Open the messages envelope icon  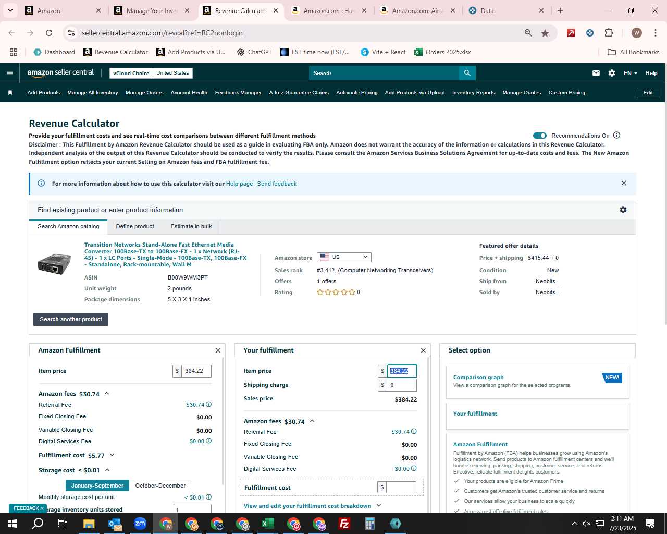596,73
